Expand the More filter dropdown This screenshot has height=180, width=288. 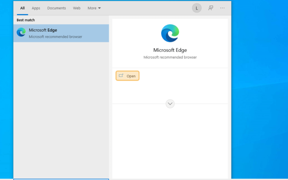[x=94, y=8]
